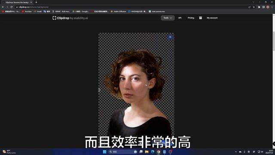Click the before/after comparison slider handle

point(99,90)
